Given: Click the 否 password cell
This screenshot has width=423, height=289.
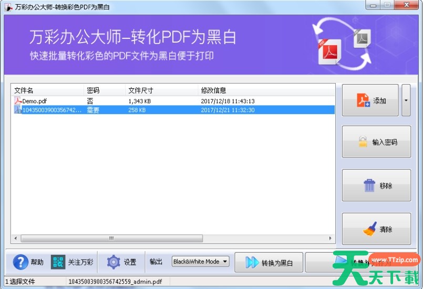Looking at the screenshot, I should coord(90,101).
